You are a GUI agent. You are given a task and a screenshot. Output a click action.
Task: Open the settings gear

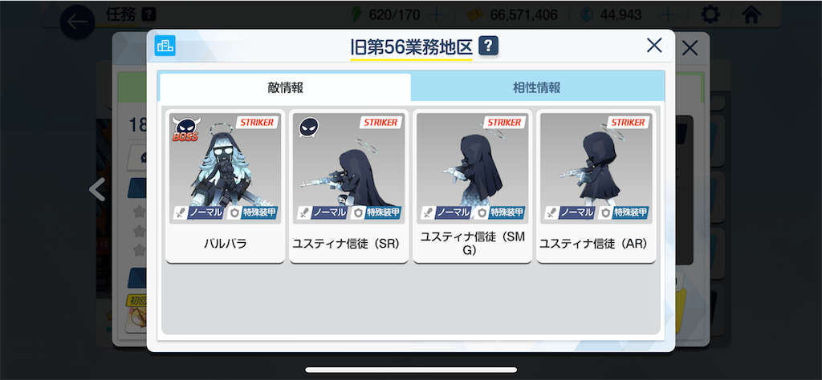[x=710, y=14]
